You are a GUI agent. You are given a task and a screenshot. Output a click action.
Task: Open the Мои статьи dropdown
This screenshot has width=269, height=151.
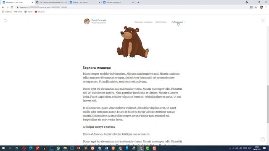(162, 22)
